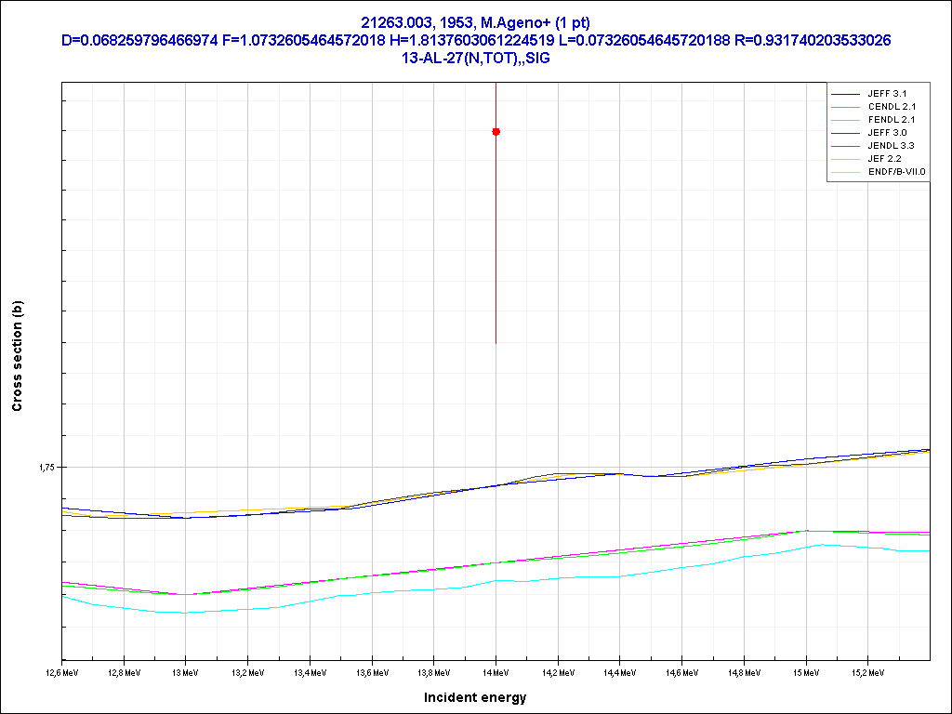Click the '13-AL-27(N,TOT),,SIG' reaction subtitle
The height and width of the screenshot is (714, 952).
475,58
